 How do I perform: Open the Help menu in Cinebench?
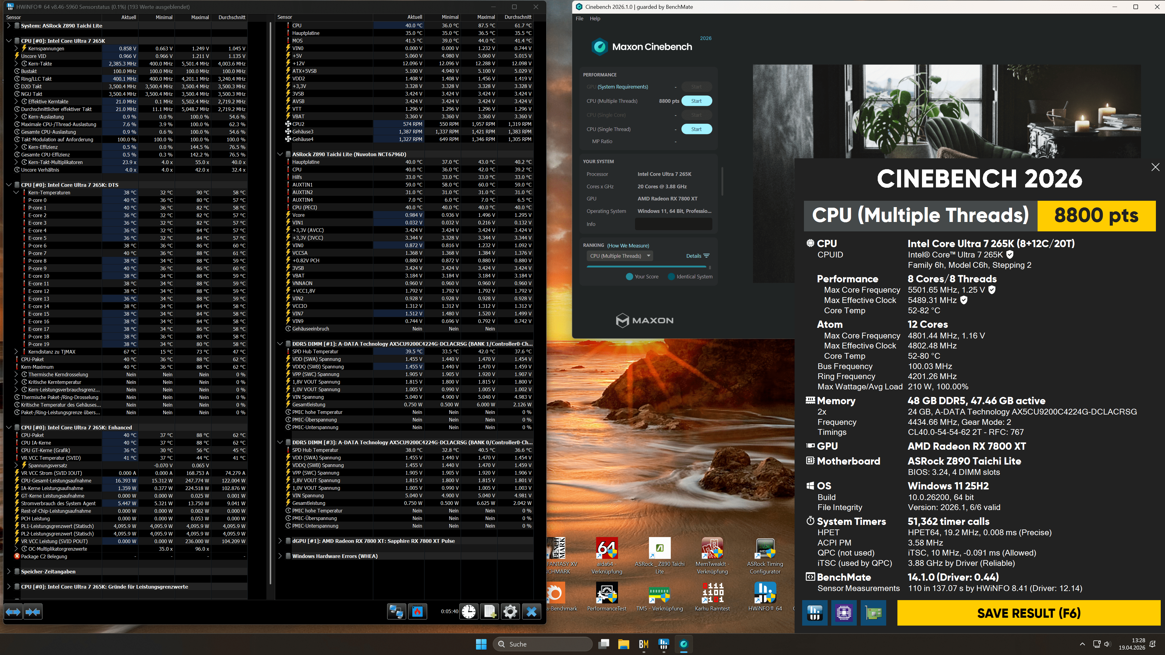coord(595,18)
